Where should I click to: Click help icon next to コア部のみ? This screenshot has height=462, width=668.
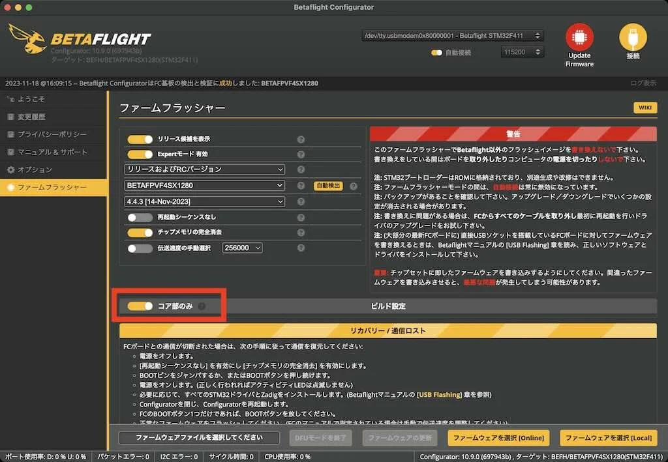(x=202, y=306)
